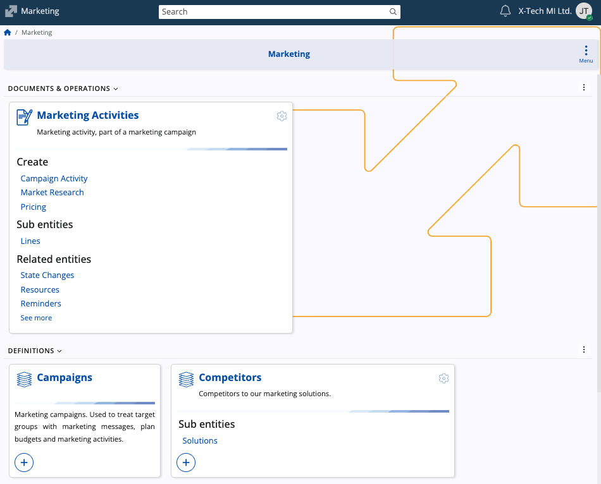Click the notification bell icon
Image resolution: width=601 pixels, height=484 pixels.
pos(505,11)
